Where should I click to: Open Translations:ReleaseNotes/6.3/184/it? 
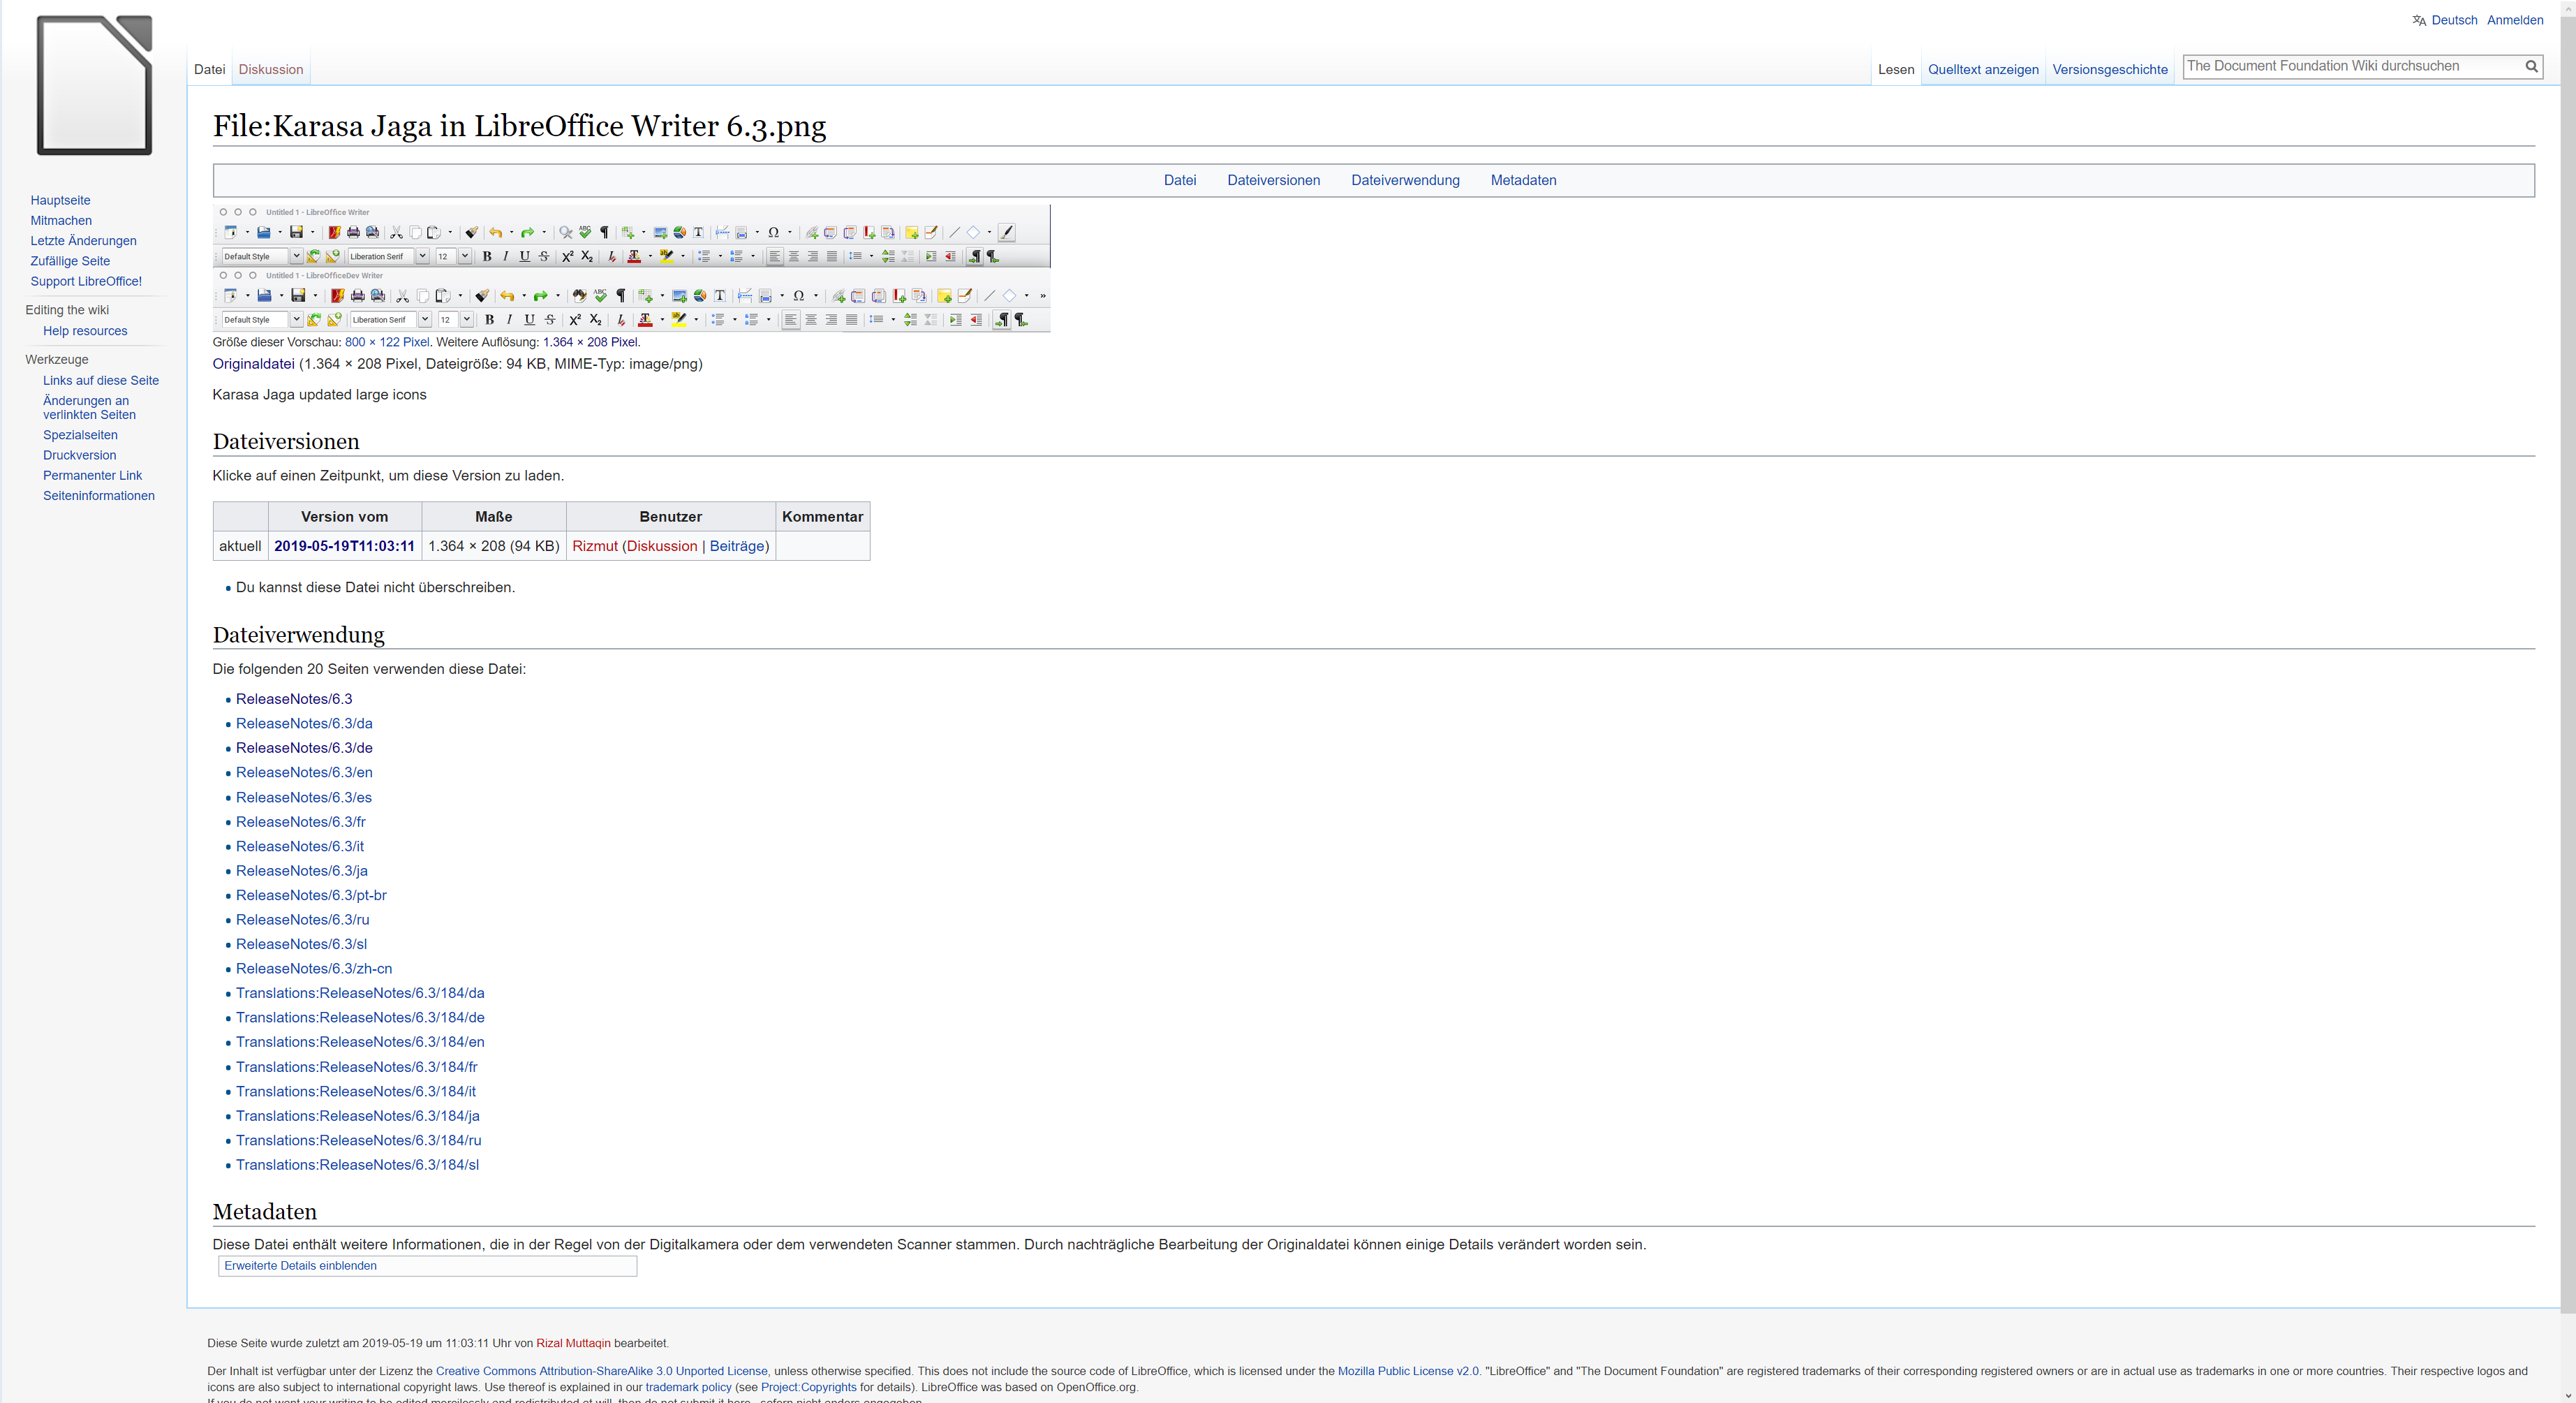pyautogui.click(x=356, y=1092)
